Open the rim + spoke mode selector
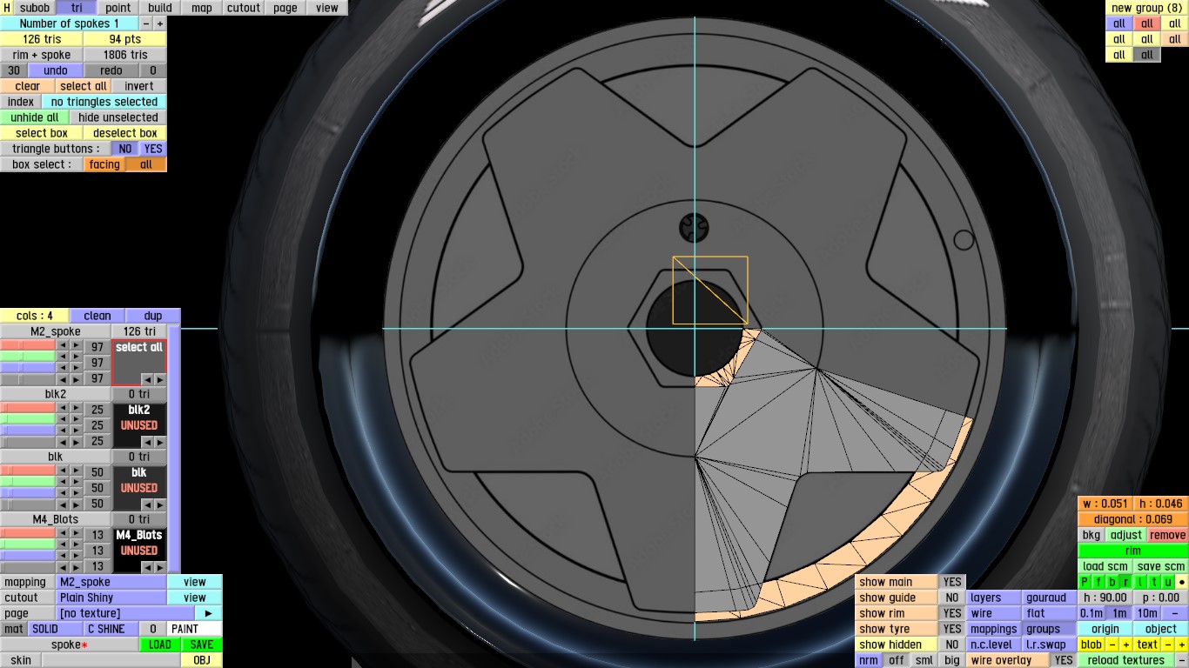 [x=42, y=55]
